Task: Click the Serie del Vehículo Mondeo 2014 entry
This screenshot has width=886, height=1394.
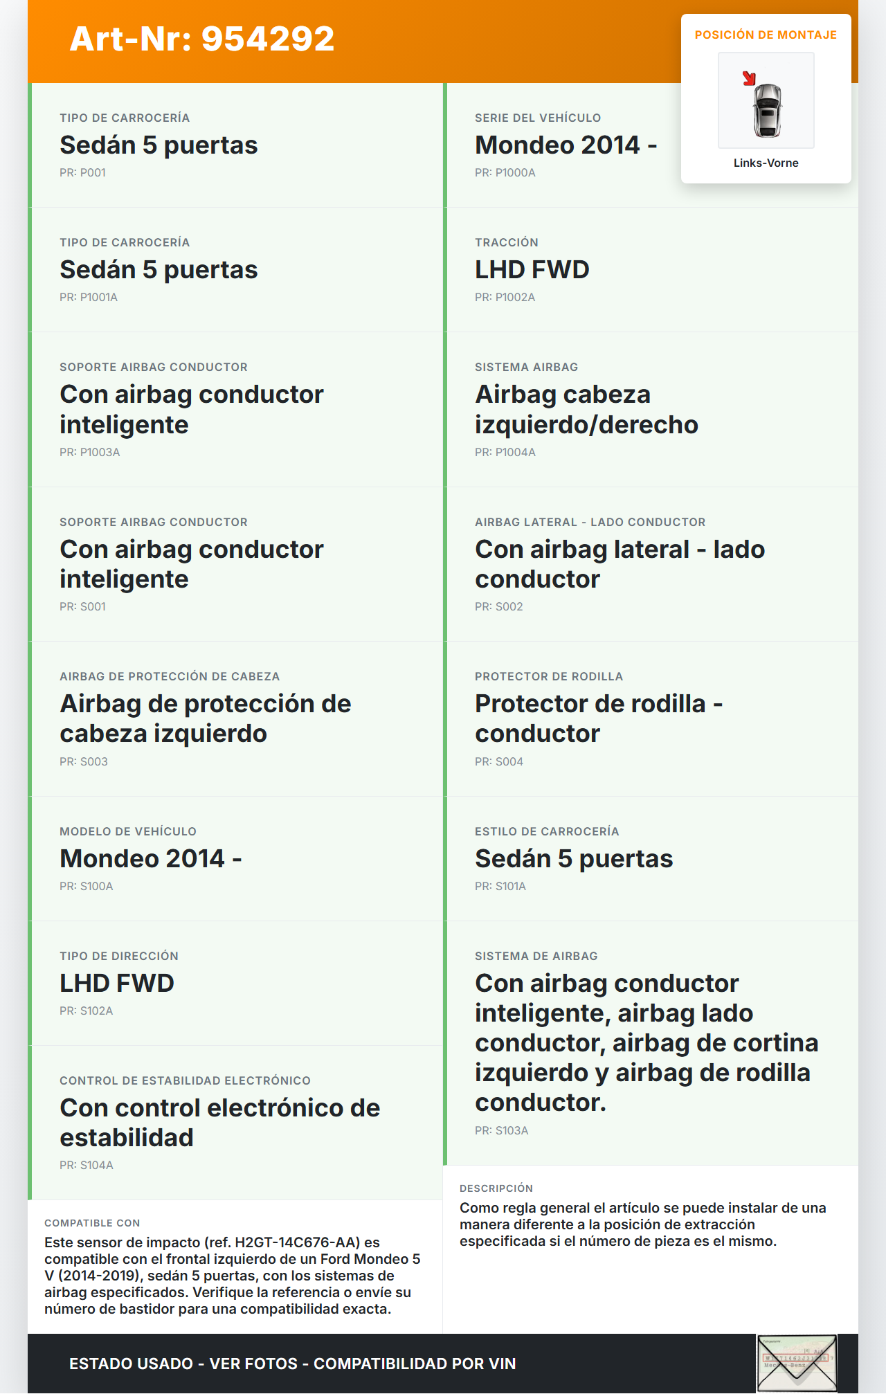Action: point(566,145)
